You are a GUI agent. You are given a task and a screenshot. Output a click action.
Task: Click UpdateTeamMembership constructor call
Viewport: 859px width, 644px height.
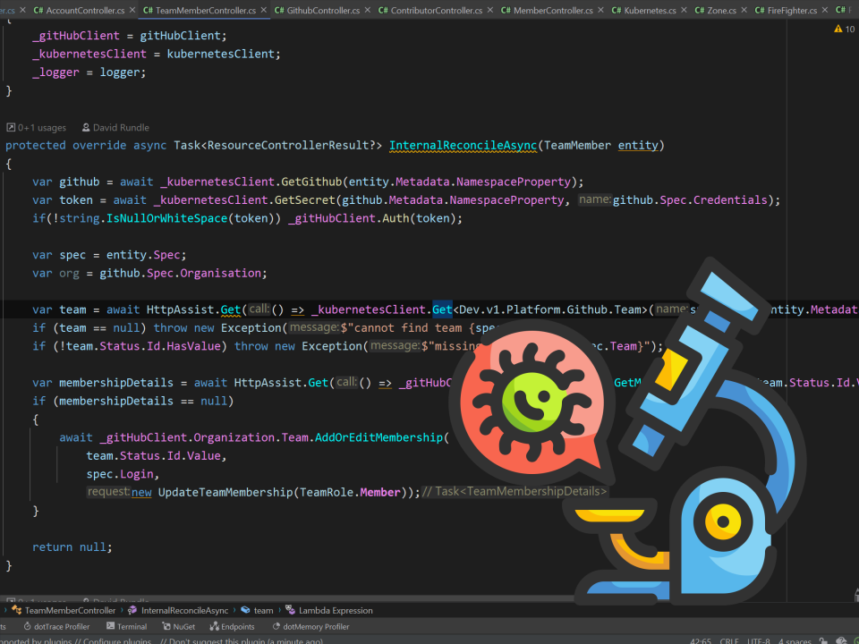[x=225, y=492]
